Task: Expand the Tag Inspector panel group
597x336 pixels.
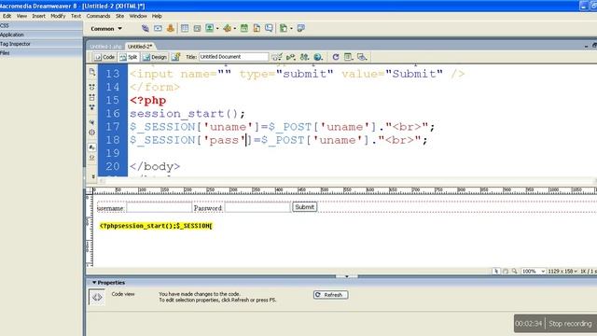Action: click(41, 44)
